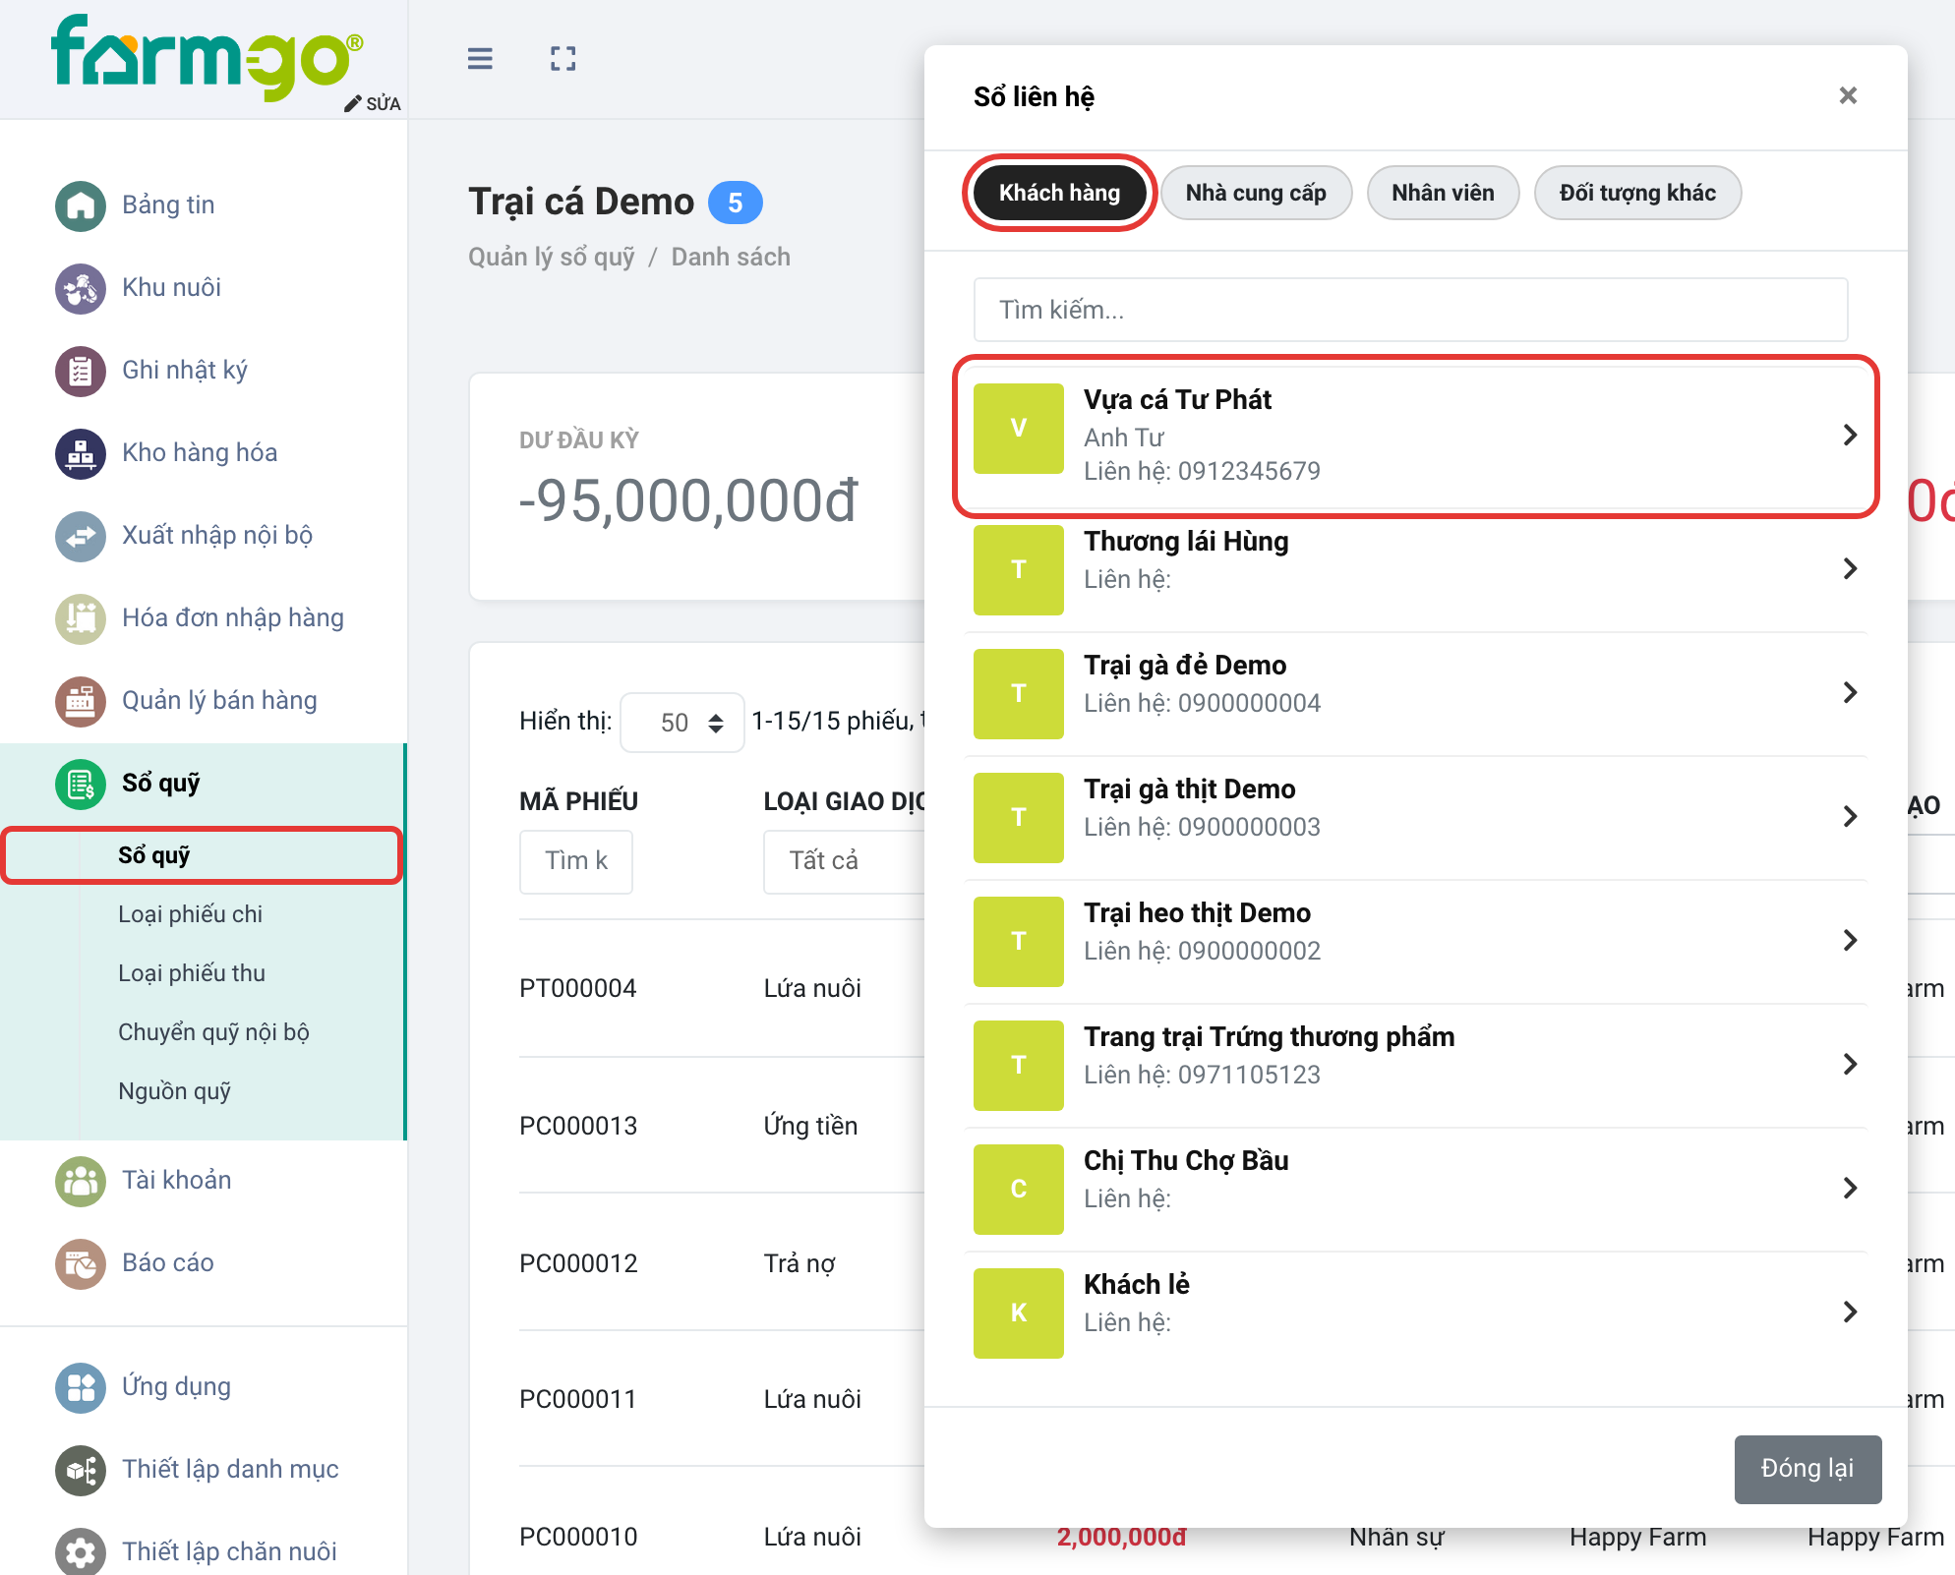Click the Thiết lập danh mục icon

[81, 1470]
